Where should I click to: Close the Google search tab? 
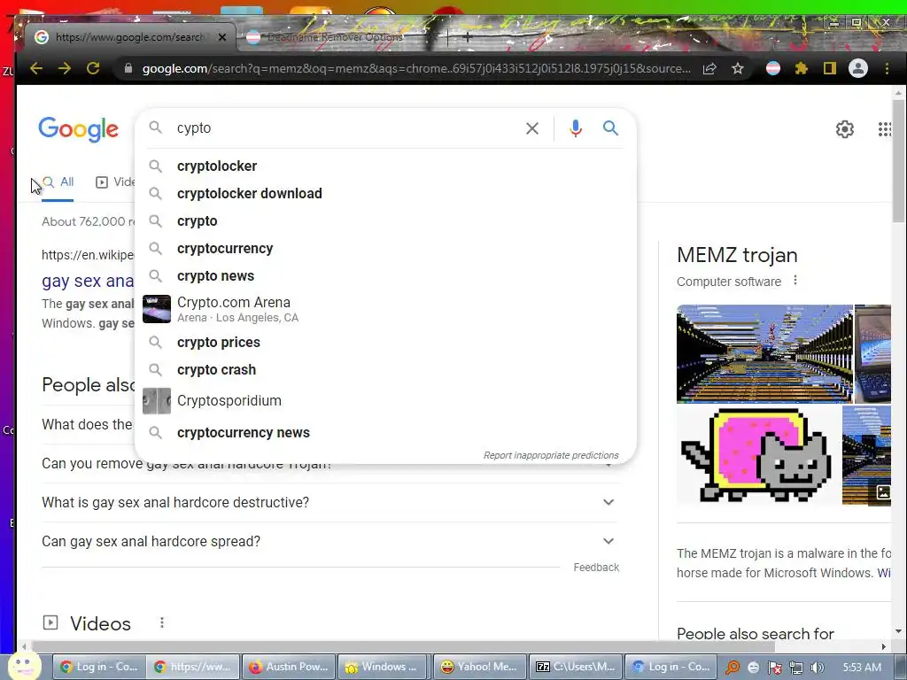tap(222, 37)
